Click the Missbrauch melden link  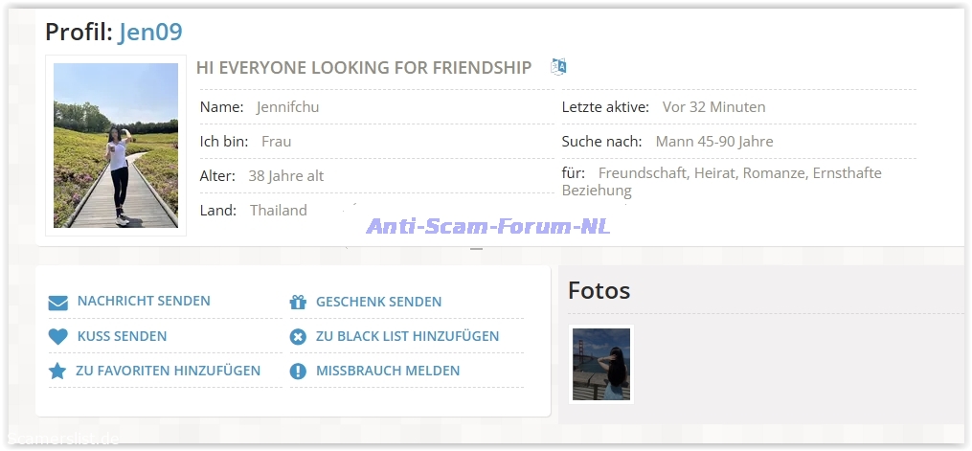pyautogui.click(x=388, y=371)
